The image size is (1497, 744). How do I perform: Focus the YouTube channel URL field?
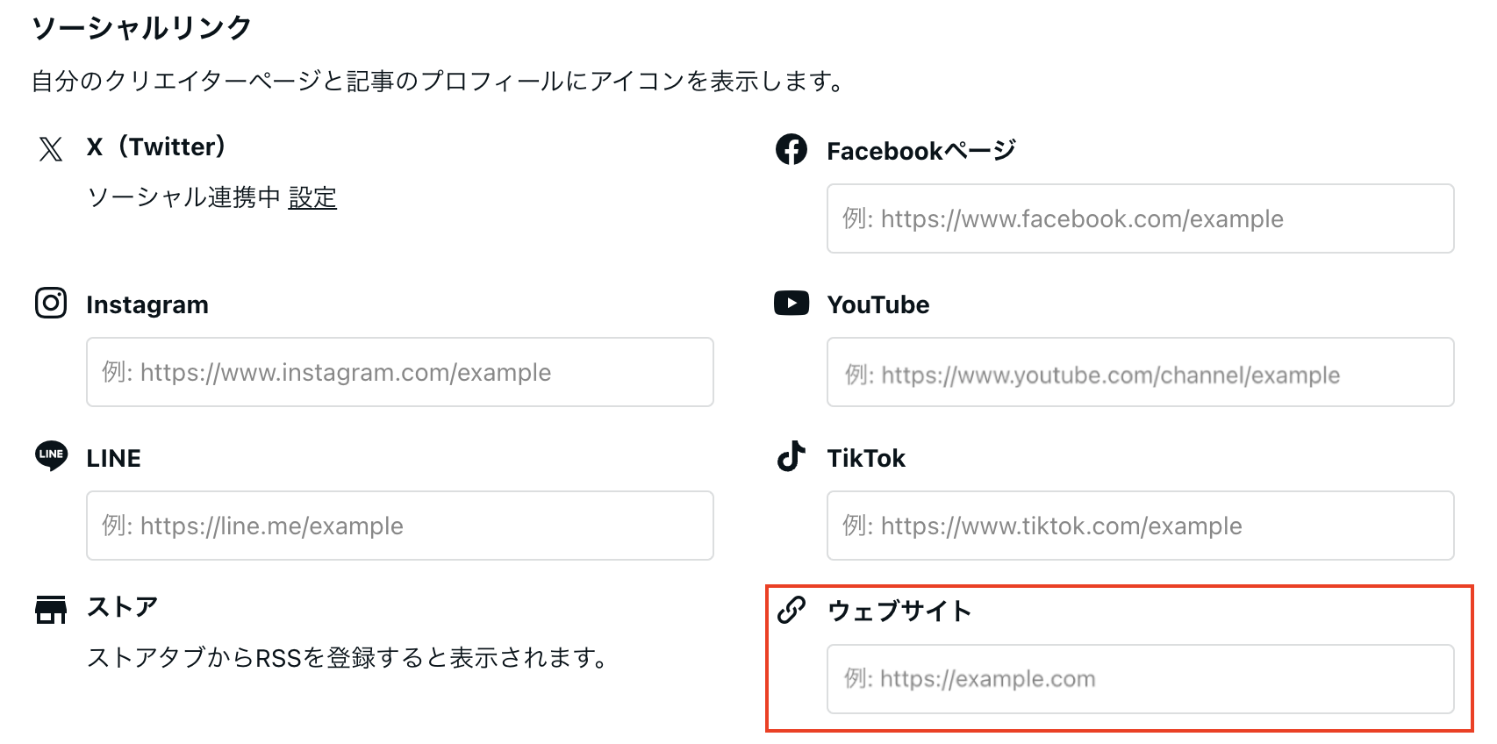tap(1140, 372)
